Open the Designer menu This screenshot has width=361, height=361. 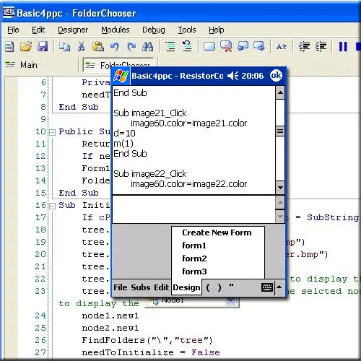click(73, 30)
